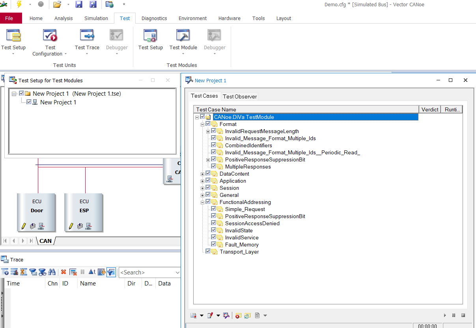Expand the General tree group
Image resolution: width=476 pixels, height=328 pixels.
[x=202, y=195]
